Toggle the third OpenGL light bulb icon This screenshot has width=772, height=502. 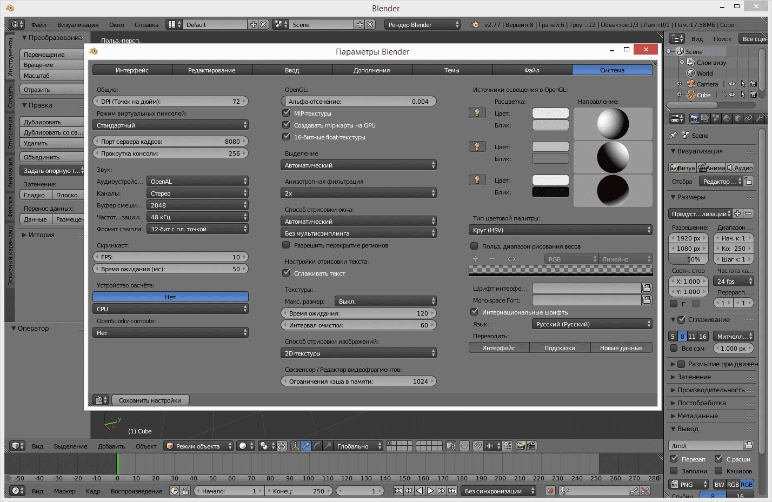tap(477, 180)
